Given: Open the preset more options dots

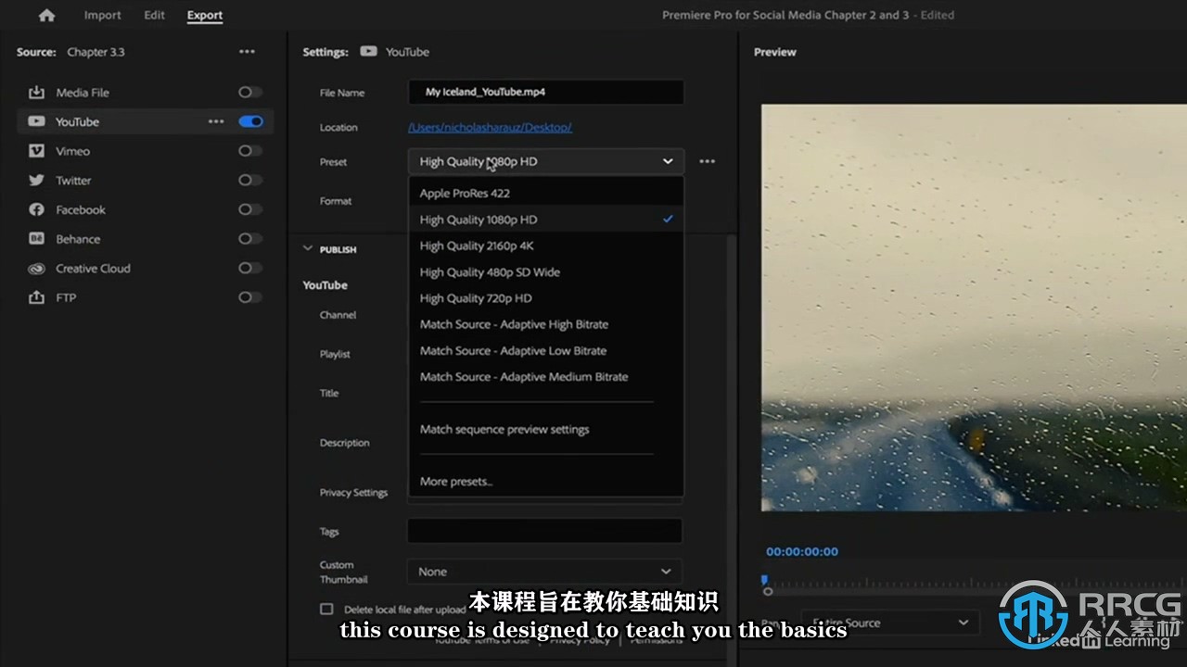Looking at the screenshot, I should [x=708, y=161].
